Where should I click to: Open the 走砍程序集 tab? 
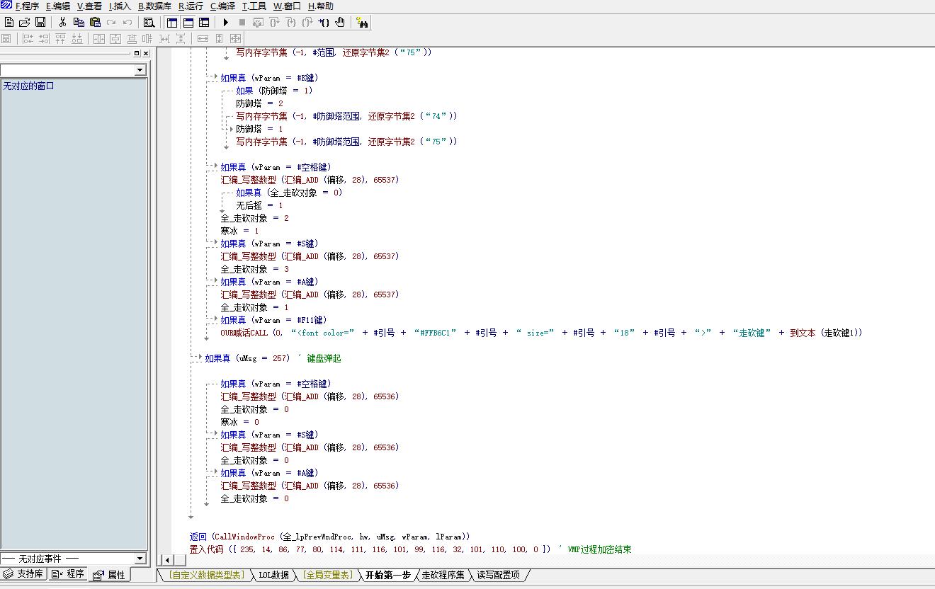click(x=443, y=575)
